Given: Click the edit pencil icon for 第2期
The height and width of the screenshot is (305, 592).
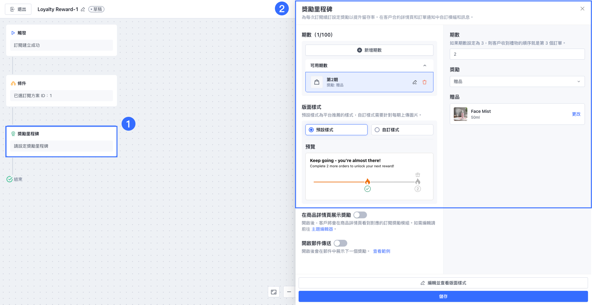Looking at the screenshot, I should pyautogui.click(x=415, y=82).
